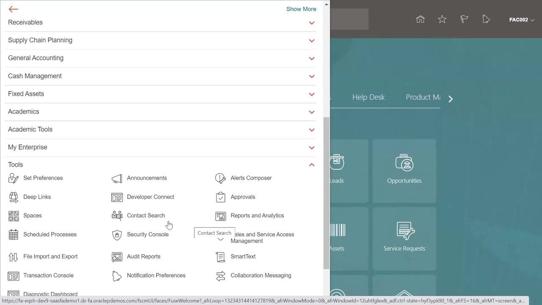
Task: Open Audit Reports icon
Action: point(117,257)
